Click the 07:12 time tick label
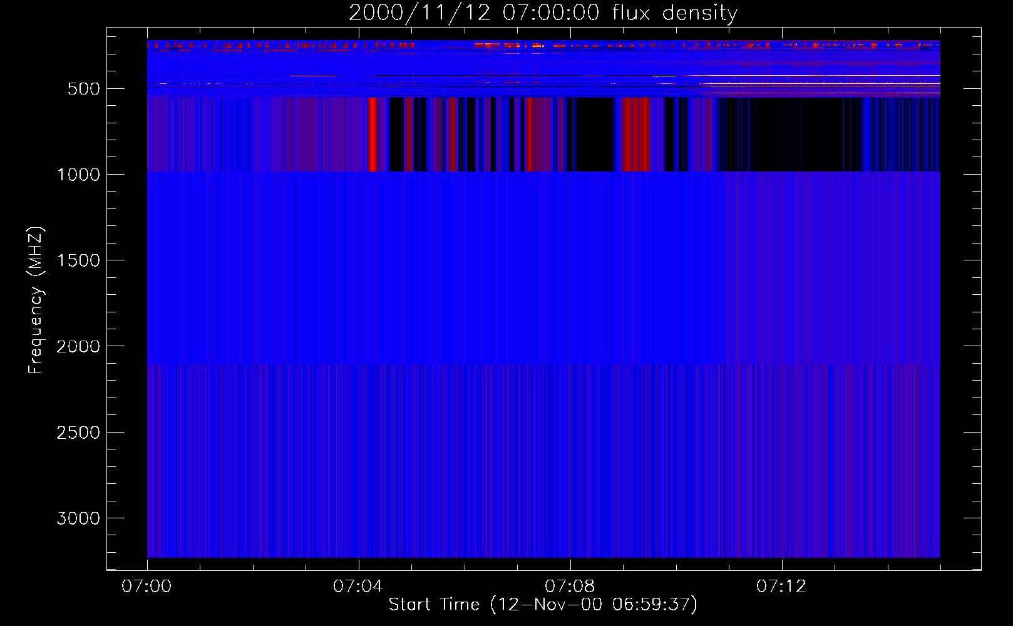This screenshot has height=626, width=1013. [x=781, y=587]
